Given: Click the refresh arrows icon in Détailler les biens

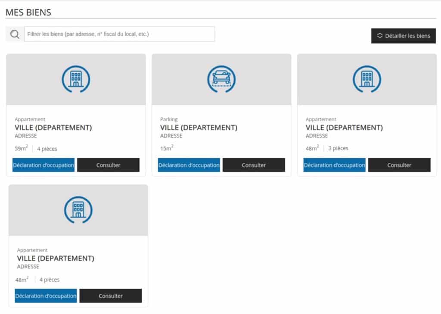Looking at the screenshot, I should coord(380,35).
